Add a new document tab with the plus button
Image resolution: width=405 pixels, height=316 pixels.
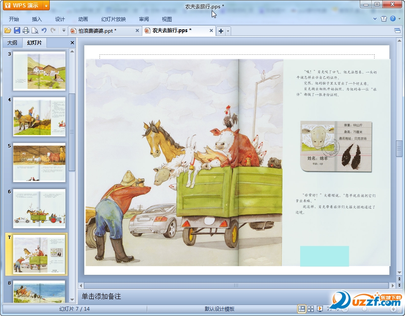(221, 31)
